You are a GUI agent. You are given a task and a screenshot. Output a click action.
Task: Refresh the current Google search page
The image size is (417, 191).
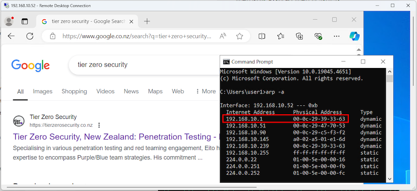coord(30,36)
